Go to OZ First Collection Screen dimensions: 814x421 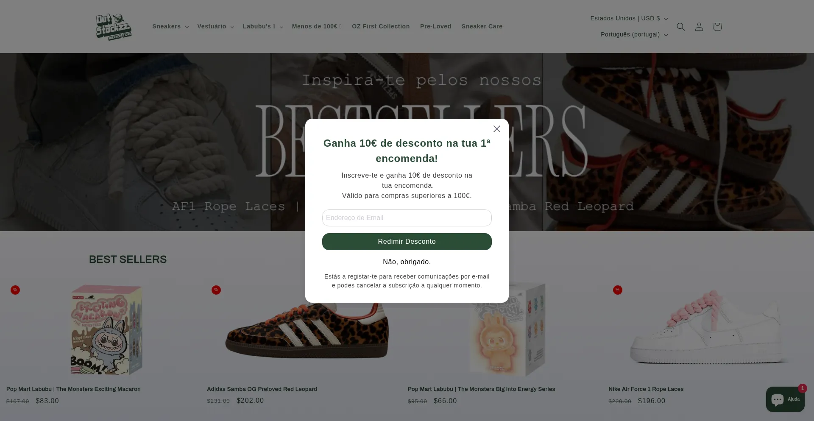(x=381, y=26)
